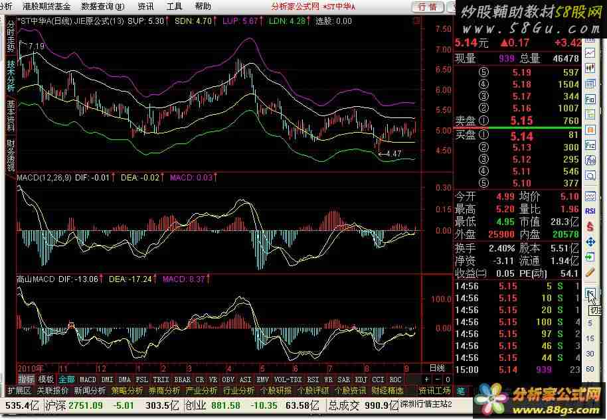Choose BRAR indicator tab
Screen dimensions: 607x420
[183, 380]
